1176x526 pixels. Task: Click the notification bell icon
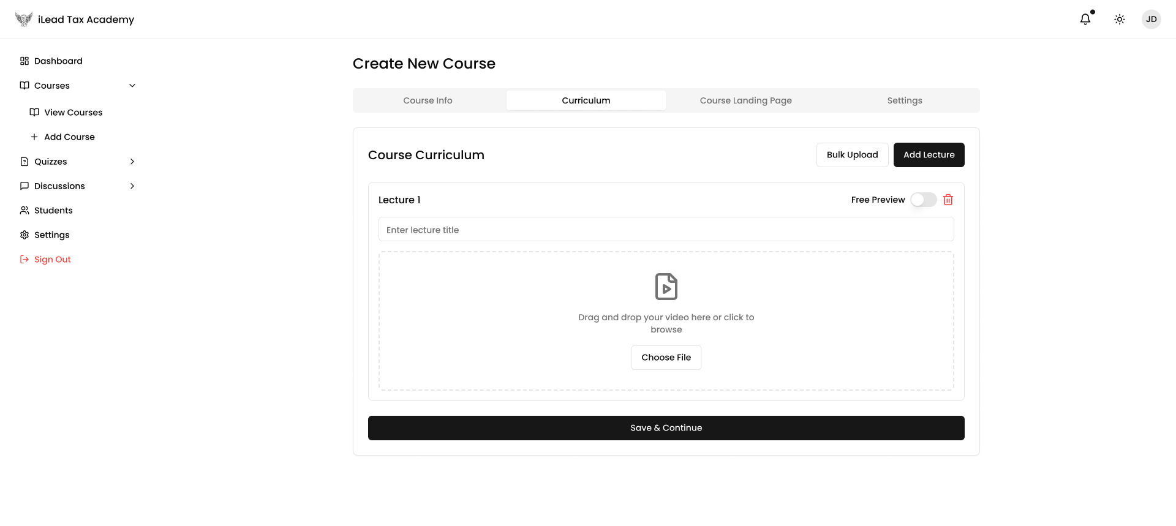point(1085,19)
